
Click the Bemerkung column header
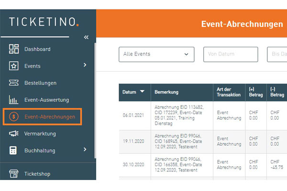click(x=166, y=92)
